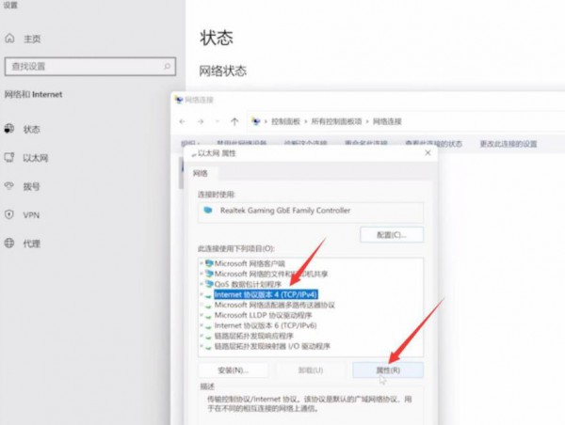Viewport: 565px width, 425px height.
Task: Click the 属性(R) button
Action: (388, 370)
